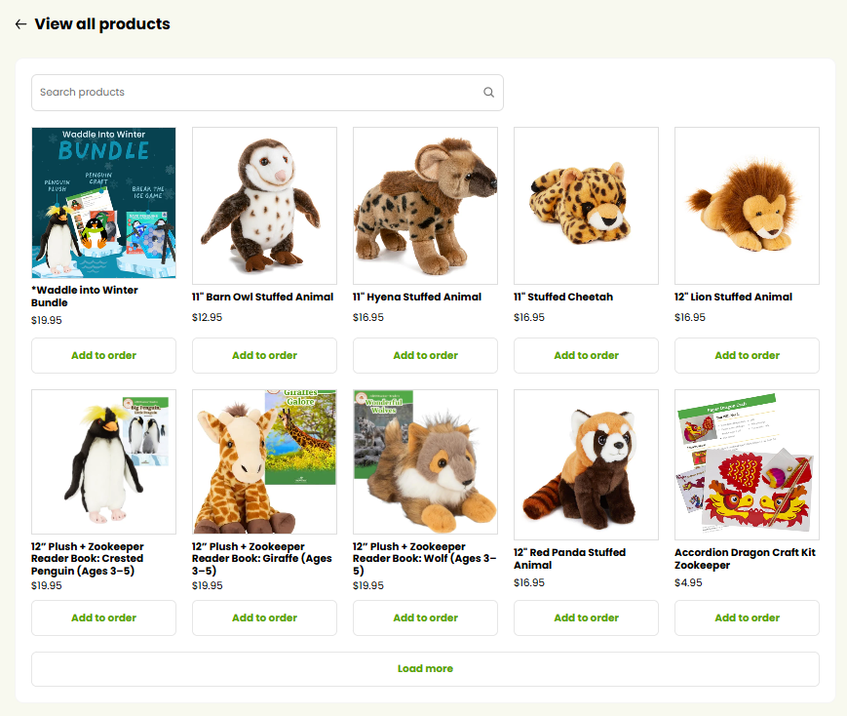
Task: Select the Accordion Dragon Craft Kit thumbnail
Action: 747,463
